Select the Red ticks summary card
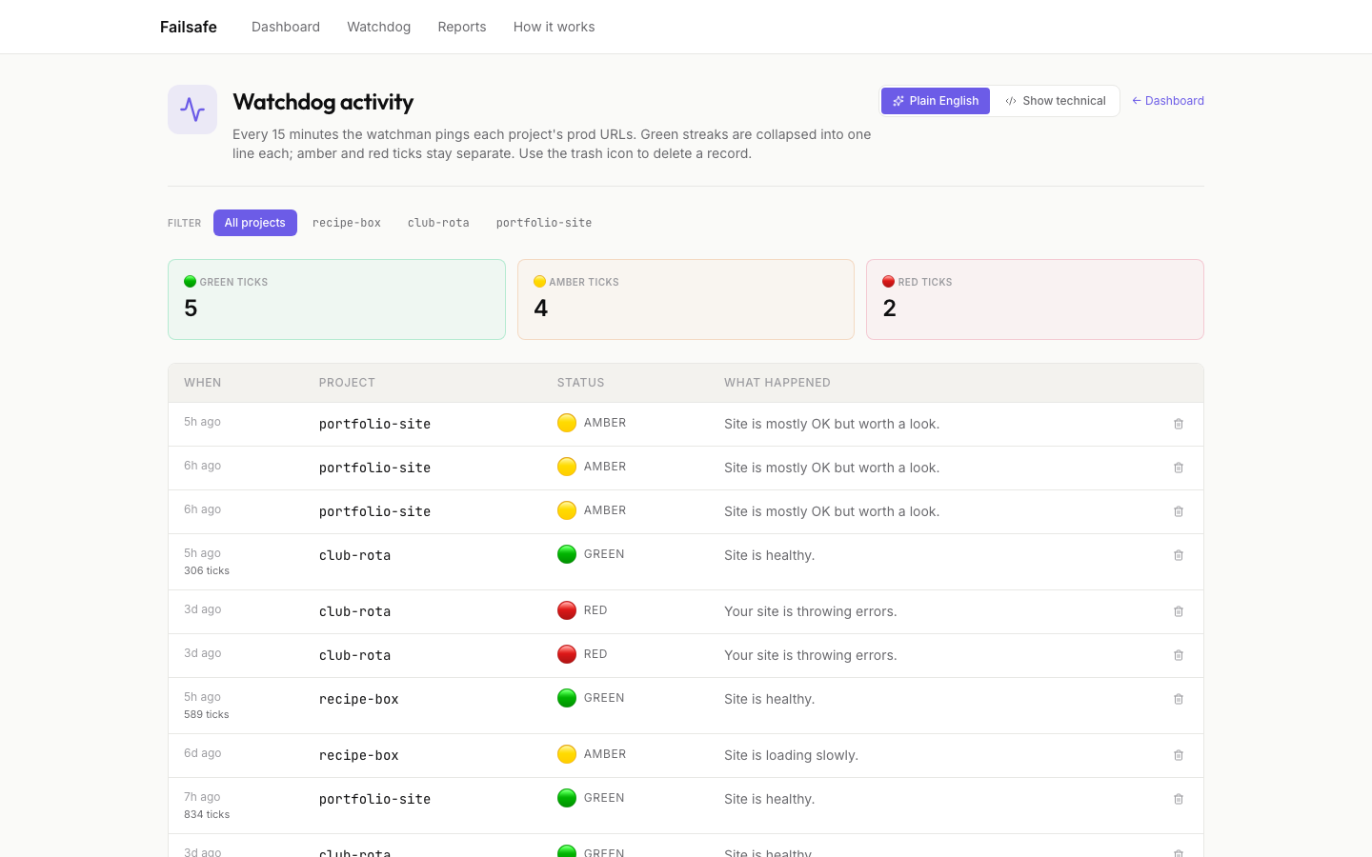This screenshot has height=857, width=1372. click(x=1035, y=299)
